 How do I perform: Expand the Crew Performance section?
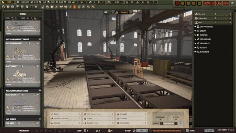click(195, 27)
